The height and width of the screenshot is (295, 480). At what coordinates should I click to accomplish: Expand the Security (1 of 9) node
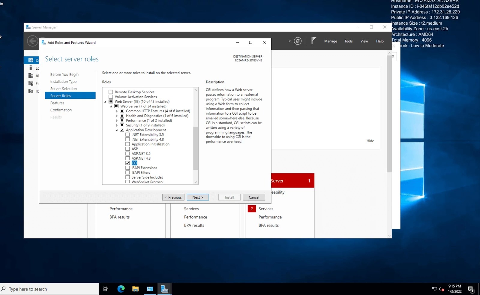(117, 125)
